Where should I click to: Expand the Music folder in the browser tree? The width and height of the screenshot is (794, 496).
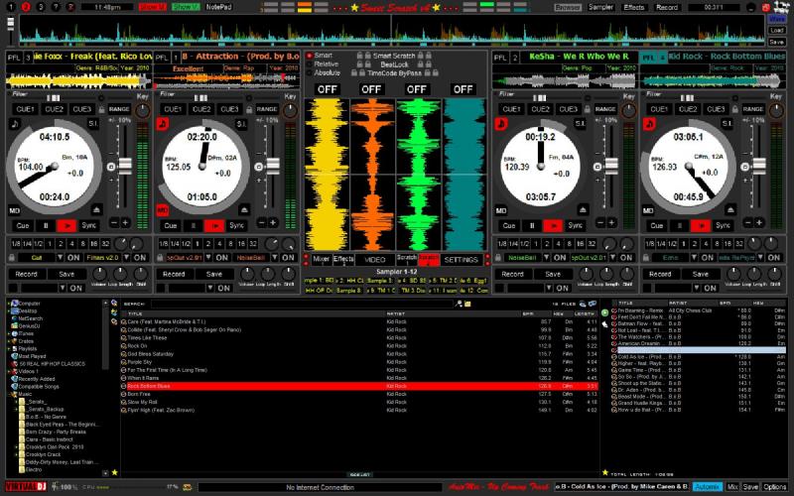click(10, 394)
